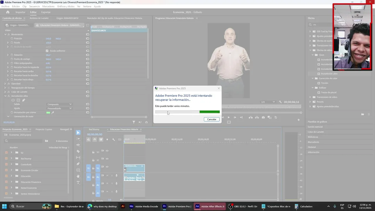Click Go to Out point button
This screenshot has width=375, height=211.
(x=241, y=117)
